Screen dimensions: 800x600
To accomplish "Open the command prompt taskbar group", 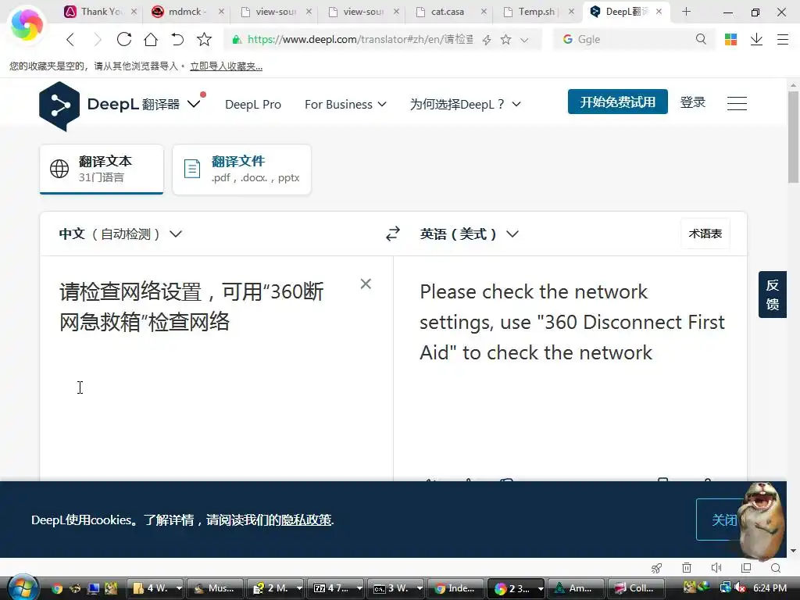I will coord(396,588).
